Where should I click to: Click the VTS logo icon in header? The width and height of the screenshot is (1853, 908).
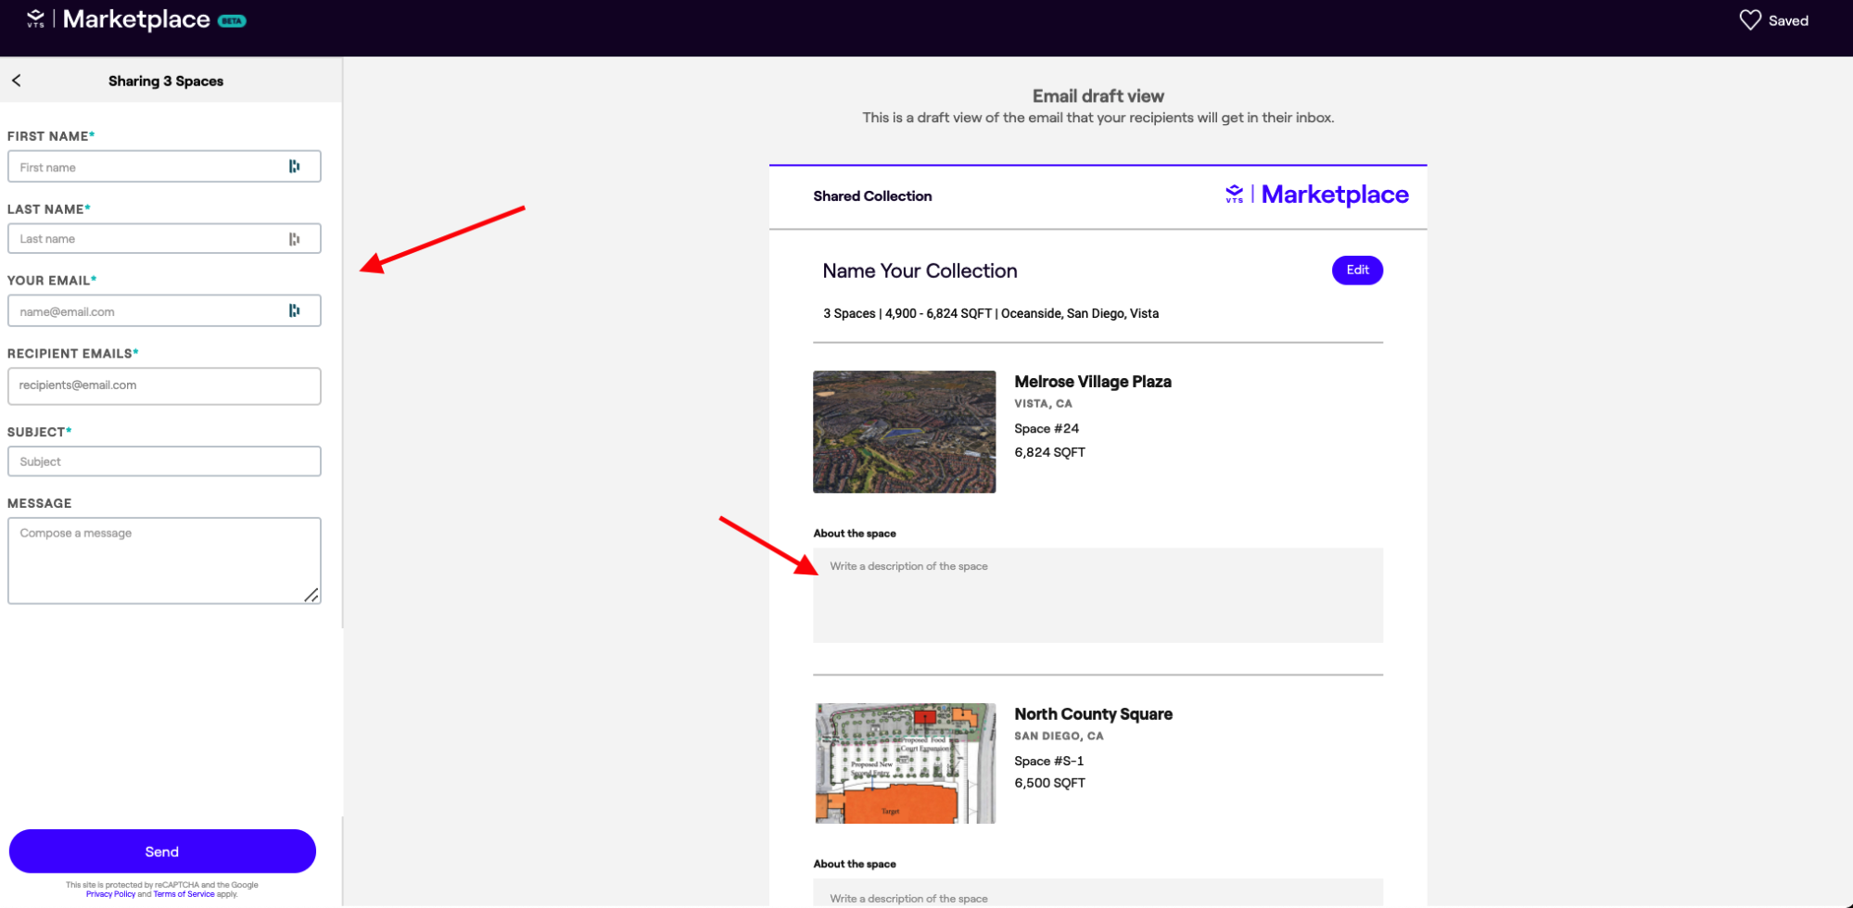35,19
